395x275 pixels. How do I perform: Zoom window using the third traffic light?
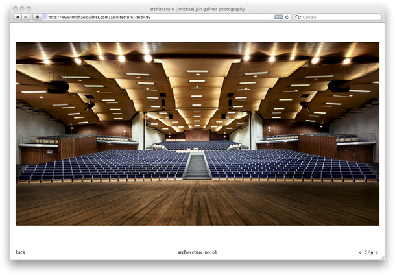(x=29, y=9)
